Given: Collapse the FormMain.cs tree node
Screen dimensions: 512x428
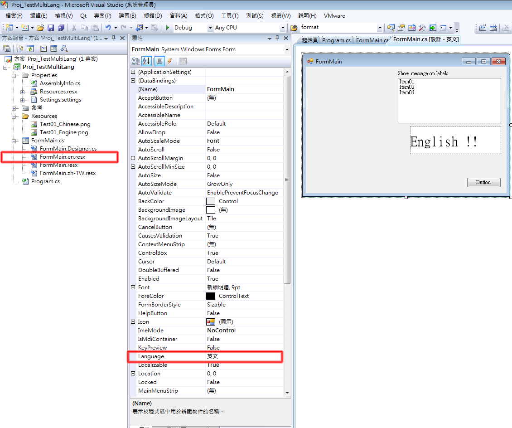Looking at the screenshot, I should click(x=14, y=141).
